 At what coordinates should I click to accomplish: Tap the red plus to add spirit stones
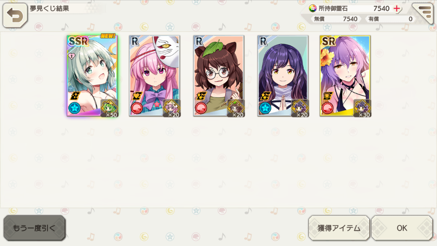pos(396,9)
